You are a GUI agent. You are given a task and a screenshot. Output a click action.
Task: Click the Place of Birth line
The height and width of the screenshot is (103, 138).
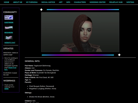pyautogui.click(x=40, y=73)
